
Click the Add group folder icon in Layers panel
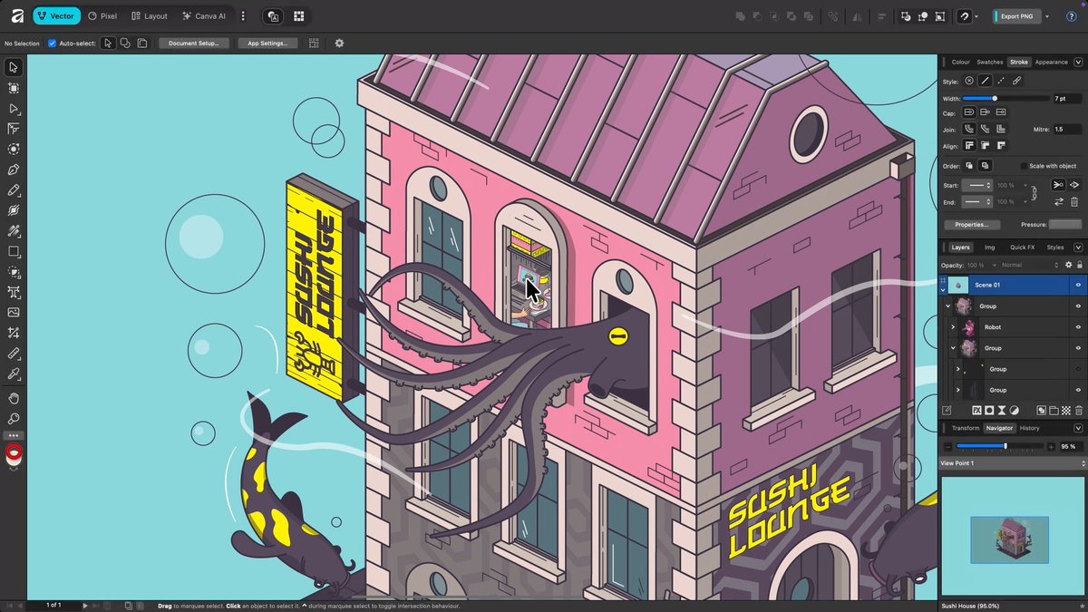[x=1054, y=411]
